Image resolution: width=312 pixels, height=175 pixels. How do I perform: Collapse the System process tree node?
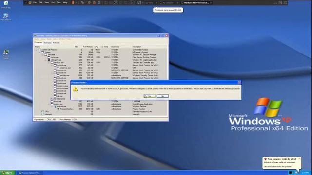[39, 52]
